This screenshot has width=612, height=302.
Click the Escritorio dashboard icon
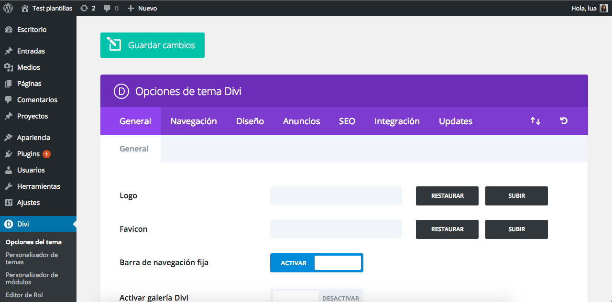(10, 29)
